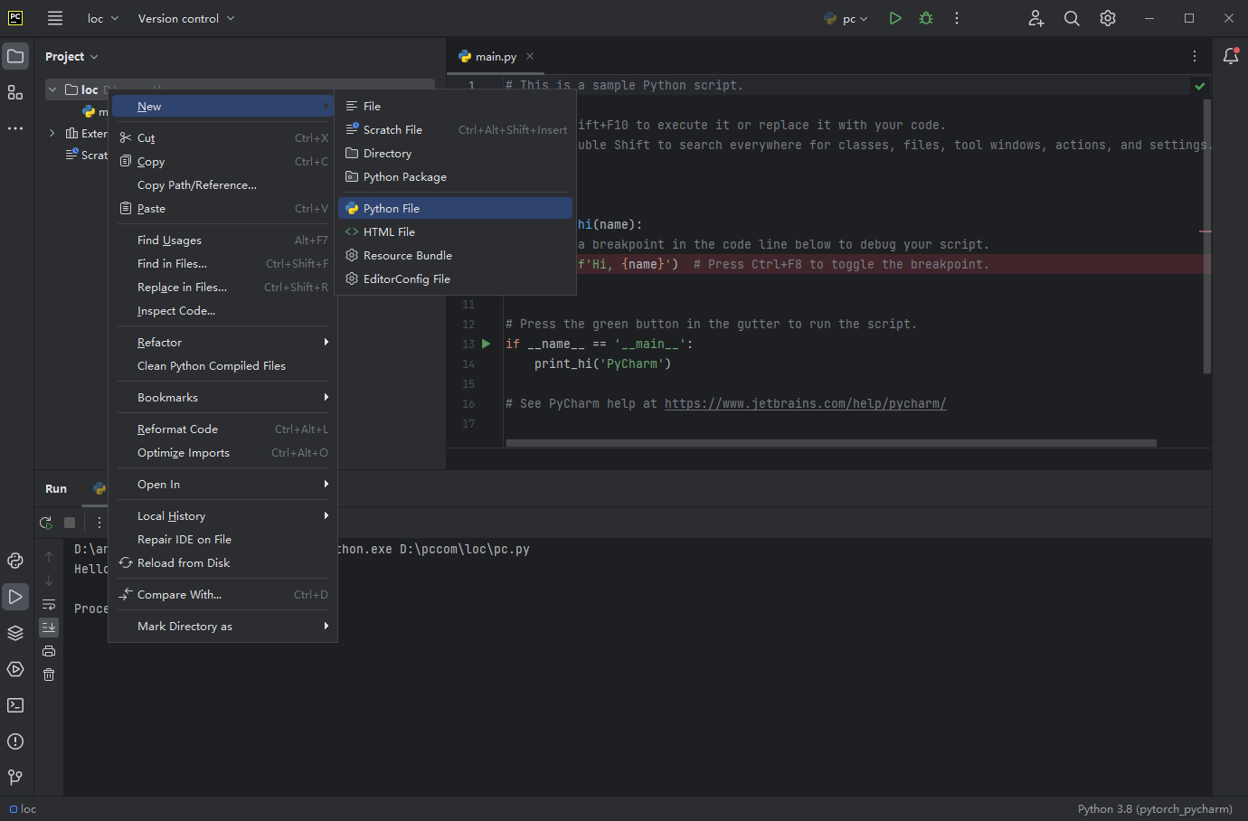
Task: Create a new Scratch File
Action: click(x=456, y=130)
